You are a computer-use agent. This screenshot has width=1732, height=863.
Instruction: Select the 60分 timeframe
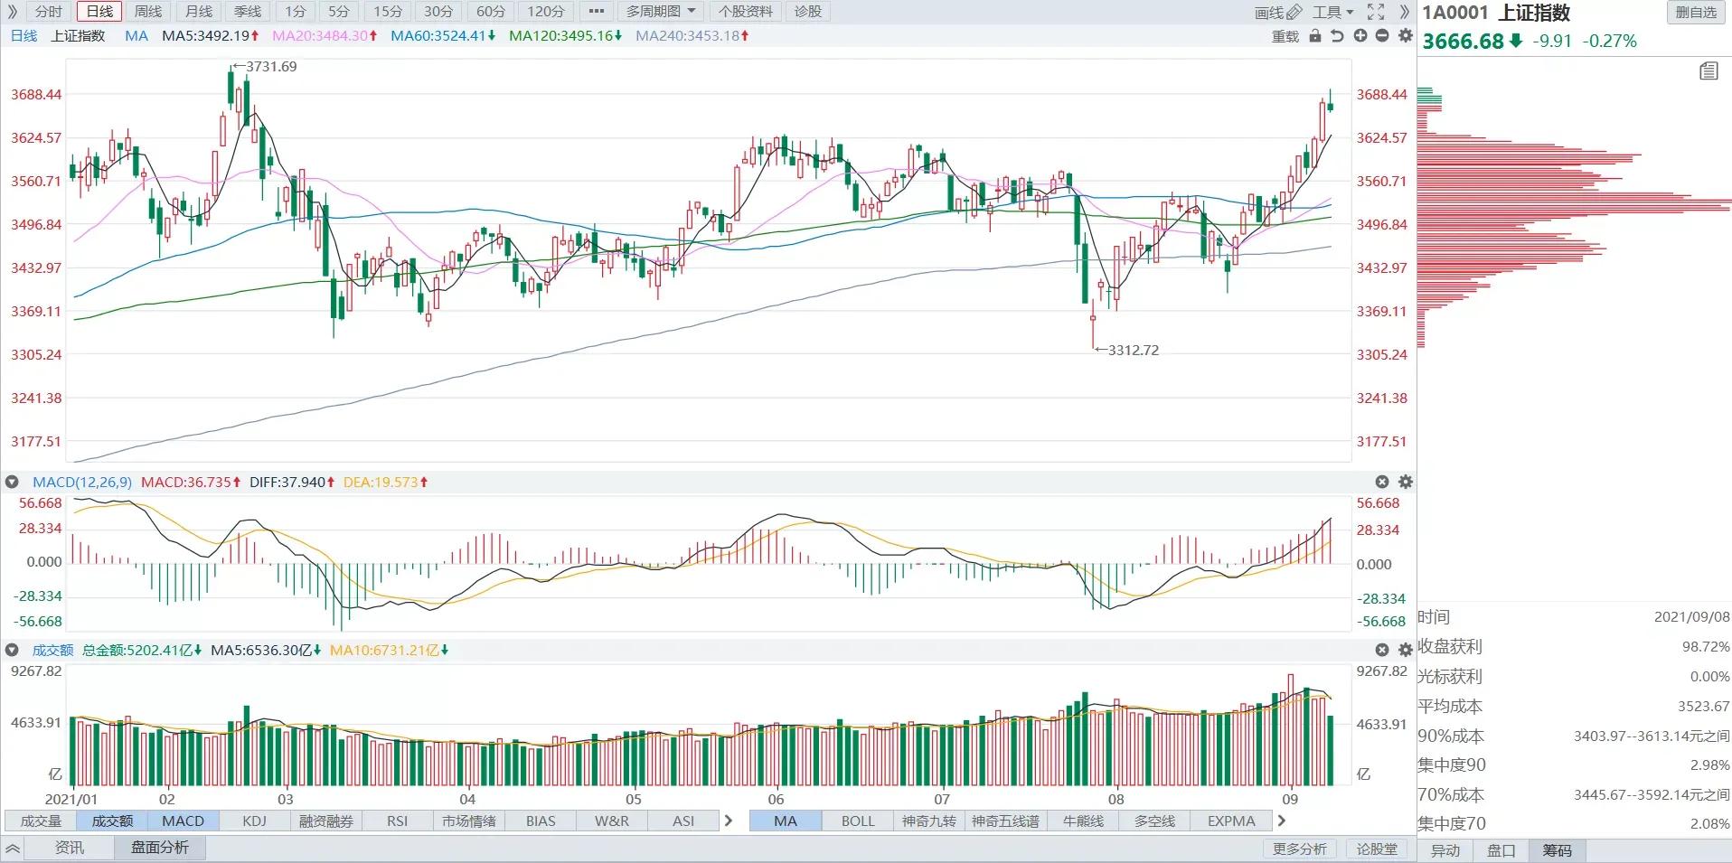[490, 12]
